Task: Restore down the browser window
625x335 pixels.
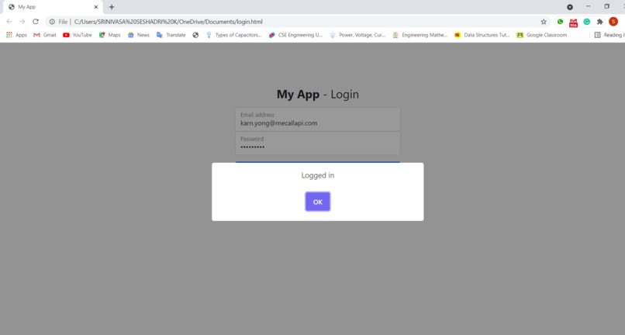Action: pyautogui.click(x=606, y=6)
